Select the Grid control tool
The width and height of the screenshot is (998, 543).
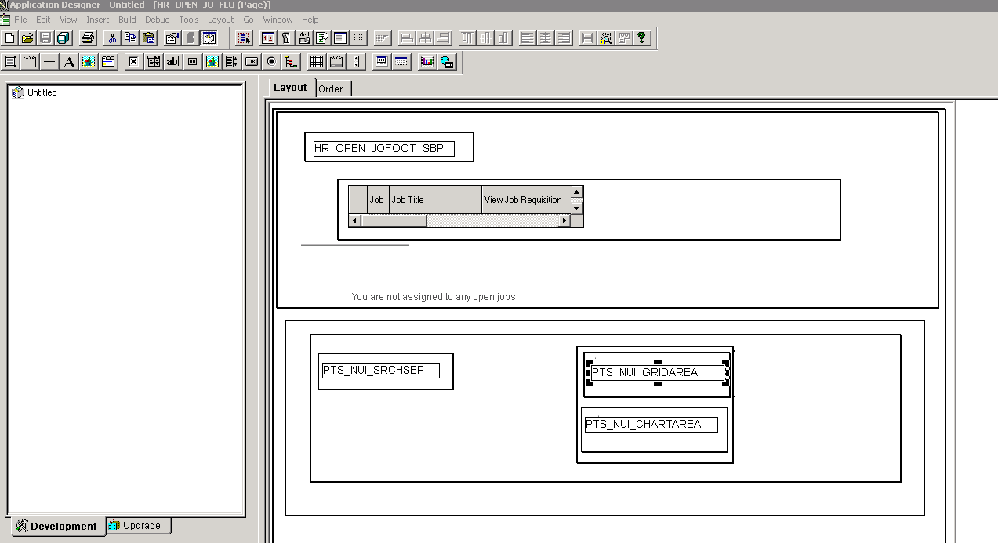(x=316, y=62)
